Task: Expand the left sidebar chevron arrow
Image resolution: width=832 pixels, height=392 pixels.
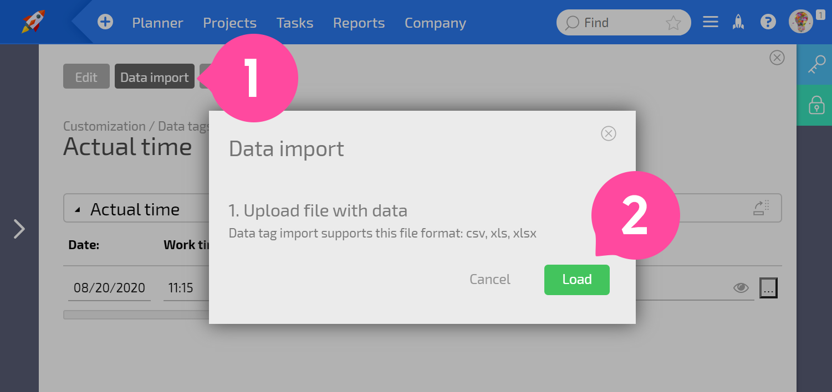Action: [19, 229]
